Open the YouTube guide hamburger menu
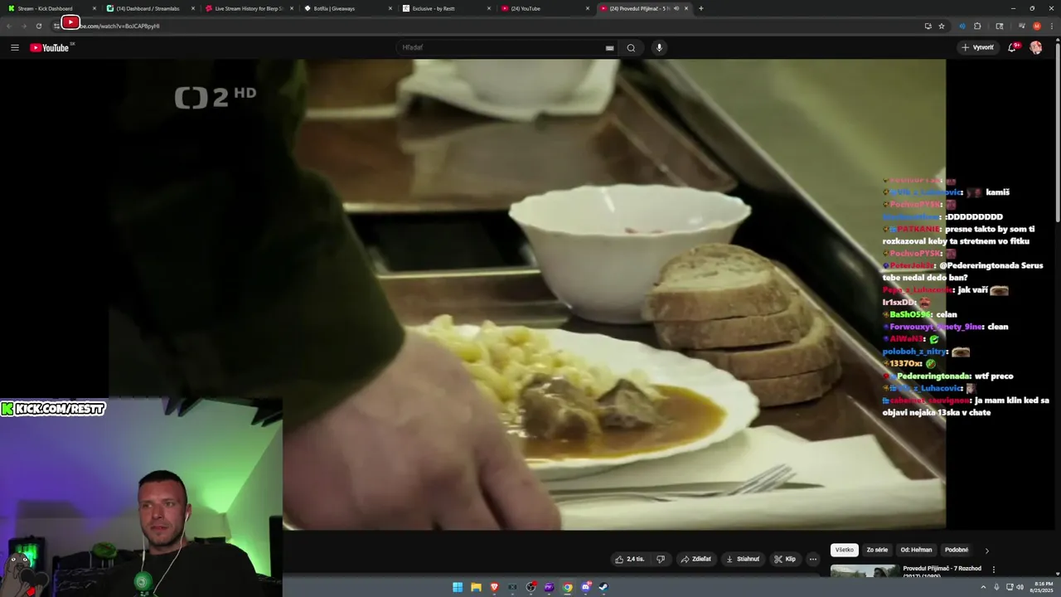Image resolution: width=1061 pixels, height=597 pixels. (x=14, y=47)
